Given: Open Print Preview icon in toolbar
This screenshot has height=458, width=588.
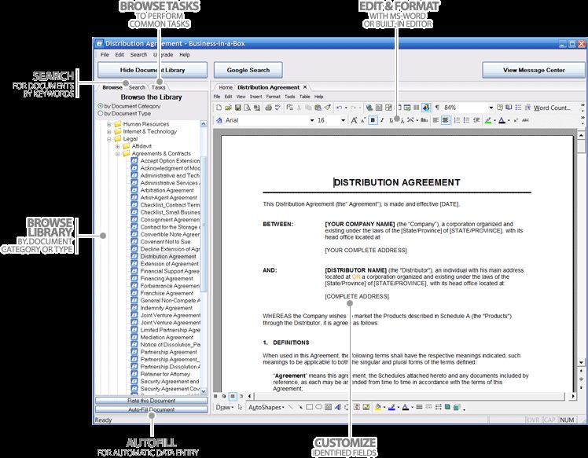Looking at the screenshot, I should tap(247, 108).
